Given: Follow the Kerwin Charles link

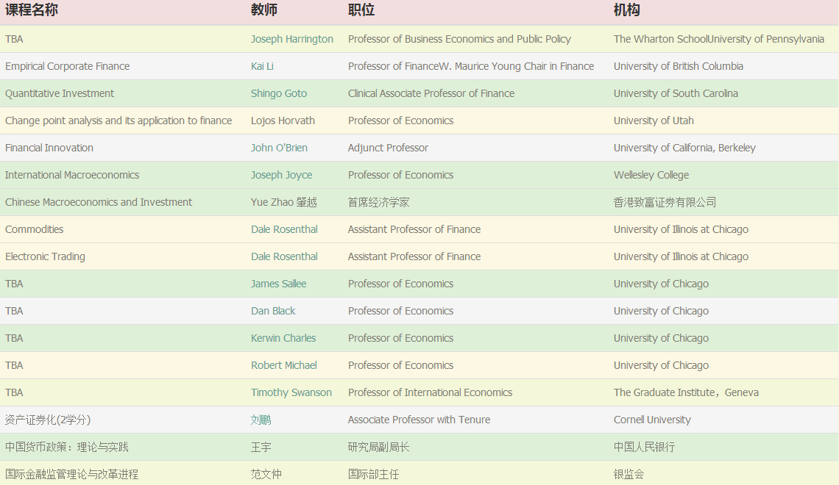Looking at the screenshot, I should click(x=283, y=338).
